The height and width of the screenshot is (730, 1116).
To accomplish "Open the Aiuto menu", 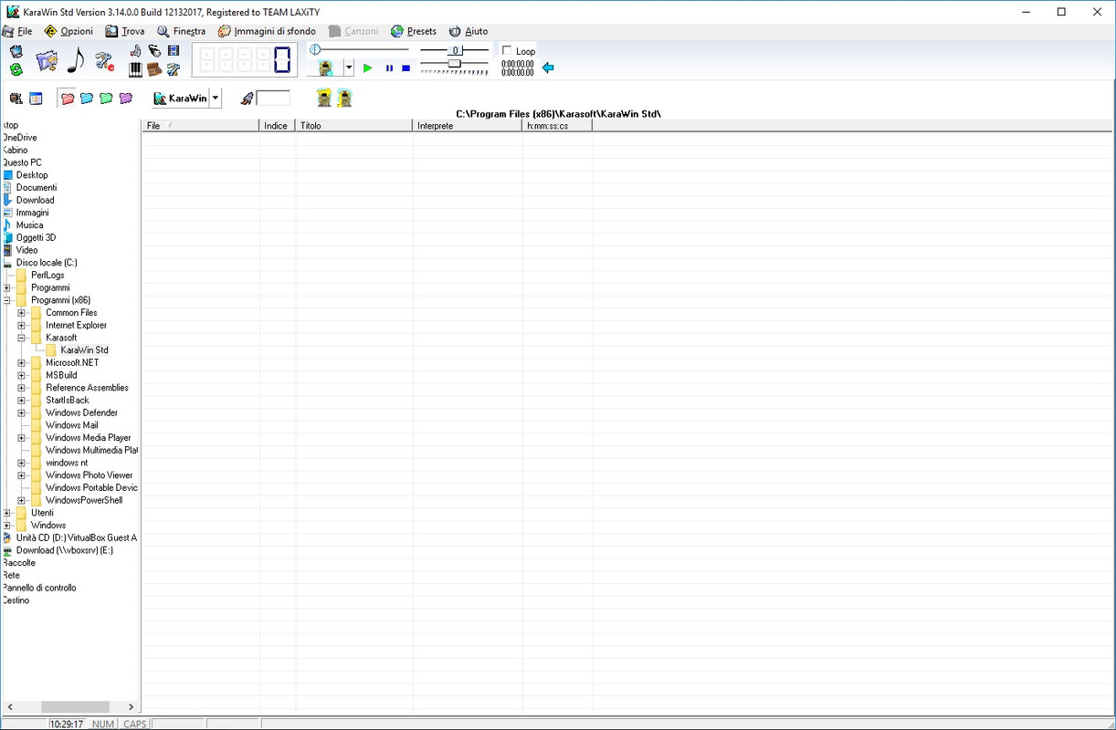I will [x=469, y=31].
